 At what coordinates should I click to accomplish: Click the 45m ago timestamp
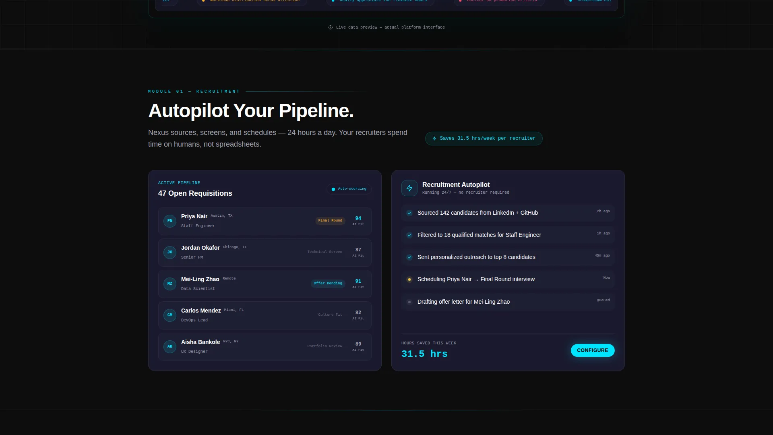(x=602, y=255)
